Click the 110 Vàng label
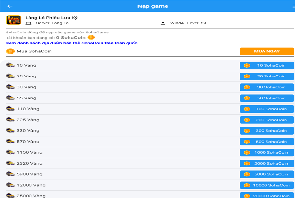The width and height of the screenshot is (295, 198). [28, 109]
